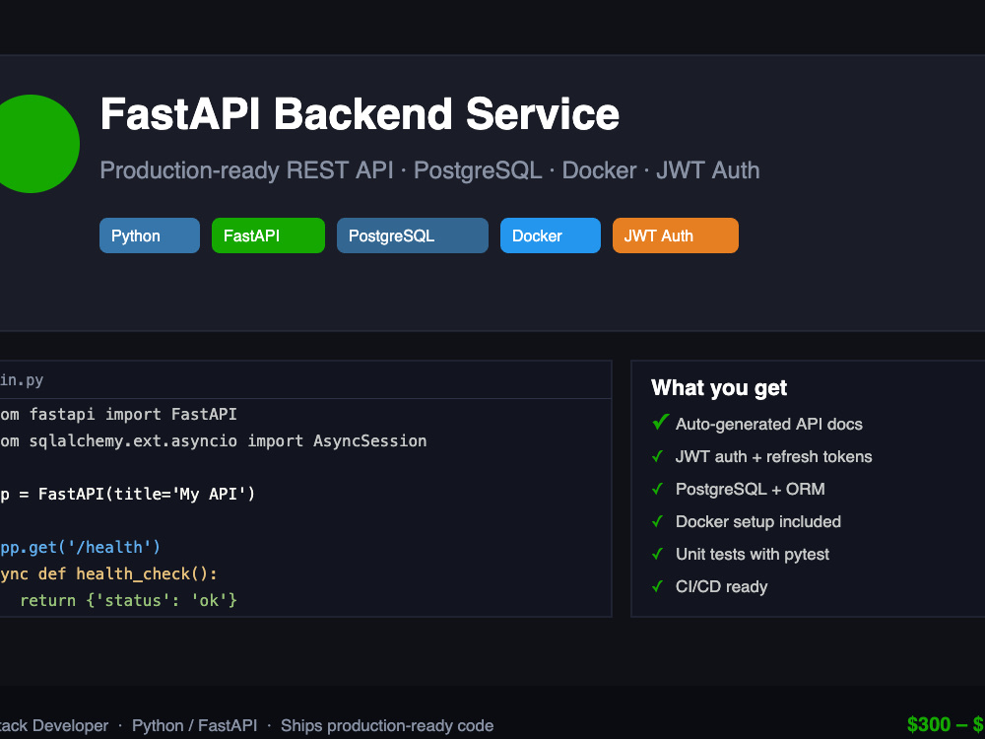Click Python / FastAPI in the footer
This screenshot has height=739, width=985.
195,726
